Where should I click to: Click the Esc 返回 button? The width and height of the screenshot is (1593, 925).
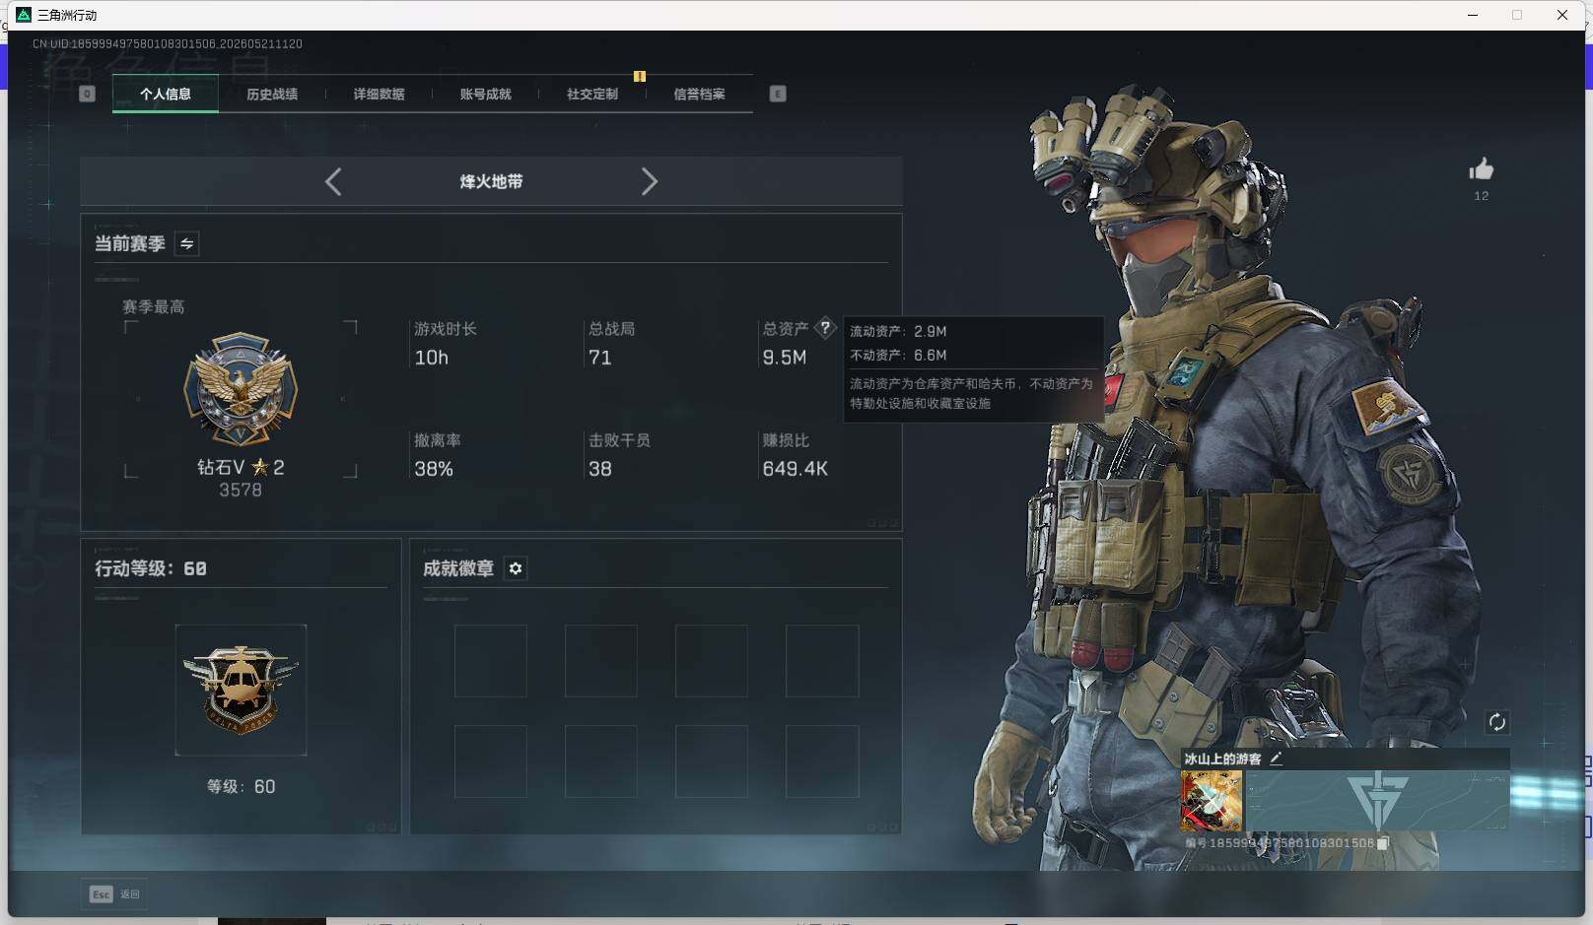(x=114, y=893)
